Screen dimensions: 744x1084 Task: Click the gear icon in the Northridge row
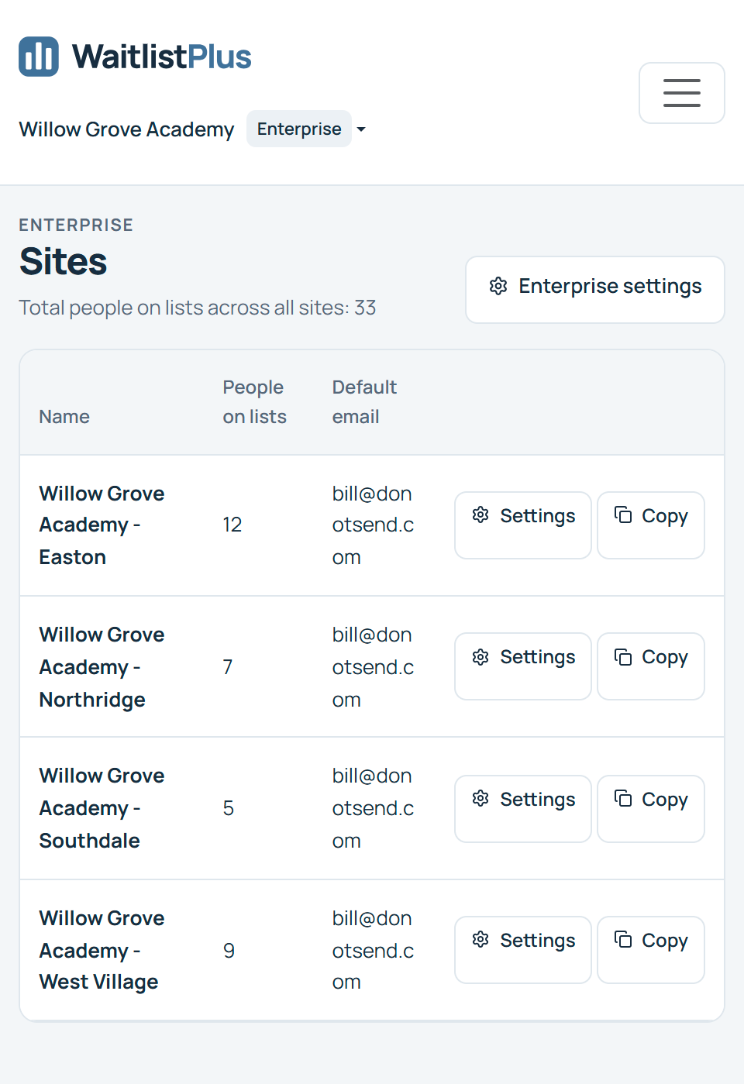pos(480,657)
